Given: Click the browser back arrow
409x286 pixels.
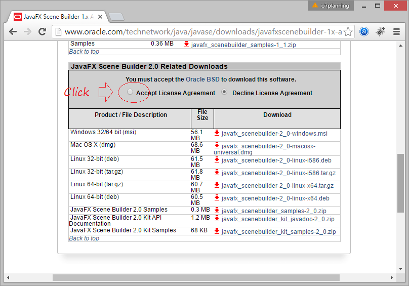Looking at the screenshot, I should coord(13,32).
